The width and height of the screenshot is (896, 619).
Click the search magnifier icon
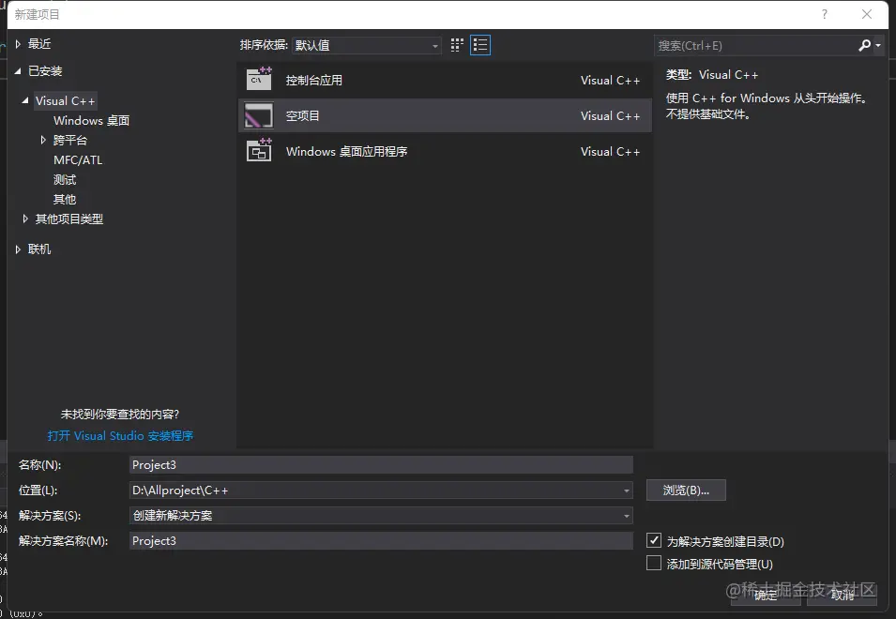point(864,44)
